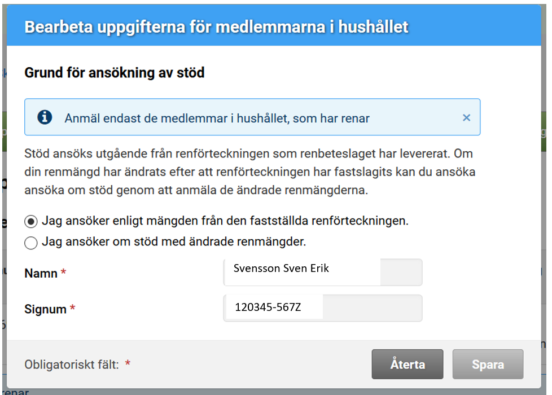Click the red asterisk next to Signum

(x=72, y=308)
